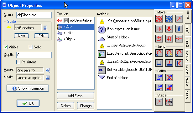Select the Set Gravity action icon
The width and height of the screenshot is (193, 113).
click(x=179, y=29)
